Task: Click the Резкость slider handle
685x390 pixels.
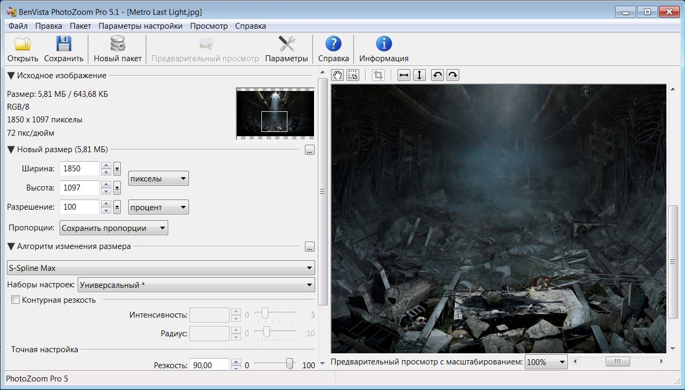Action: pos(290,363)
